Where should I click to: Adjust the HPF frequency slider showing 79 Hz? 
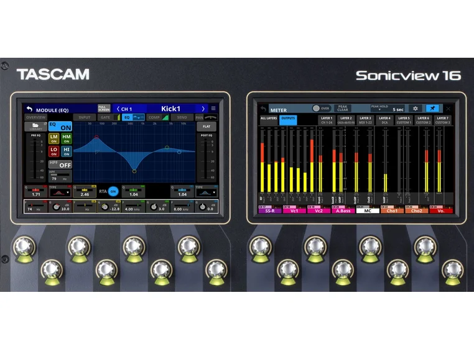coord(60,176)
